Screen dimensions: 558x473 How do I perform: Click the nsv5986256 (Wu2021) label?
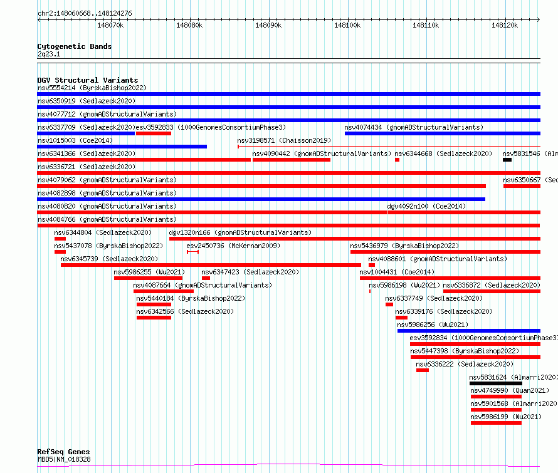433,325
